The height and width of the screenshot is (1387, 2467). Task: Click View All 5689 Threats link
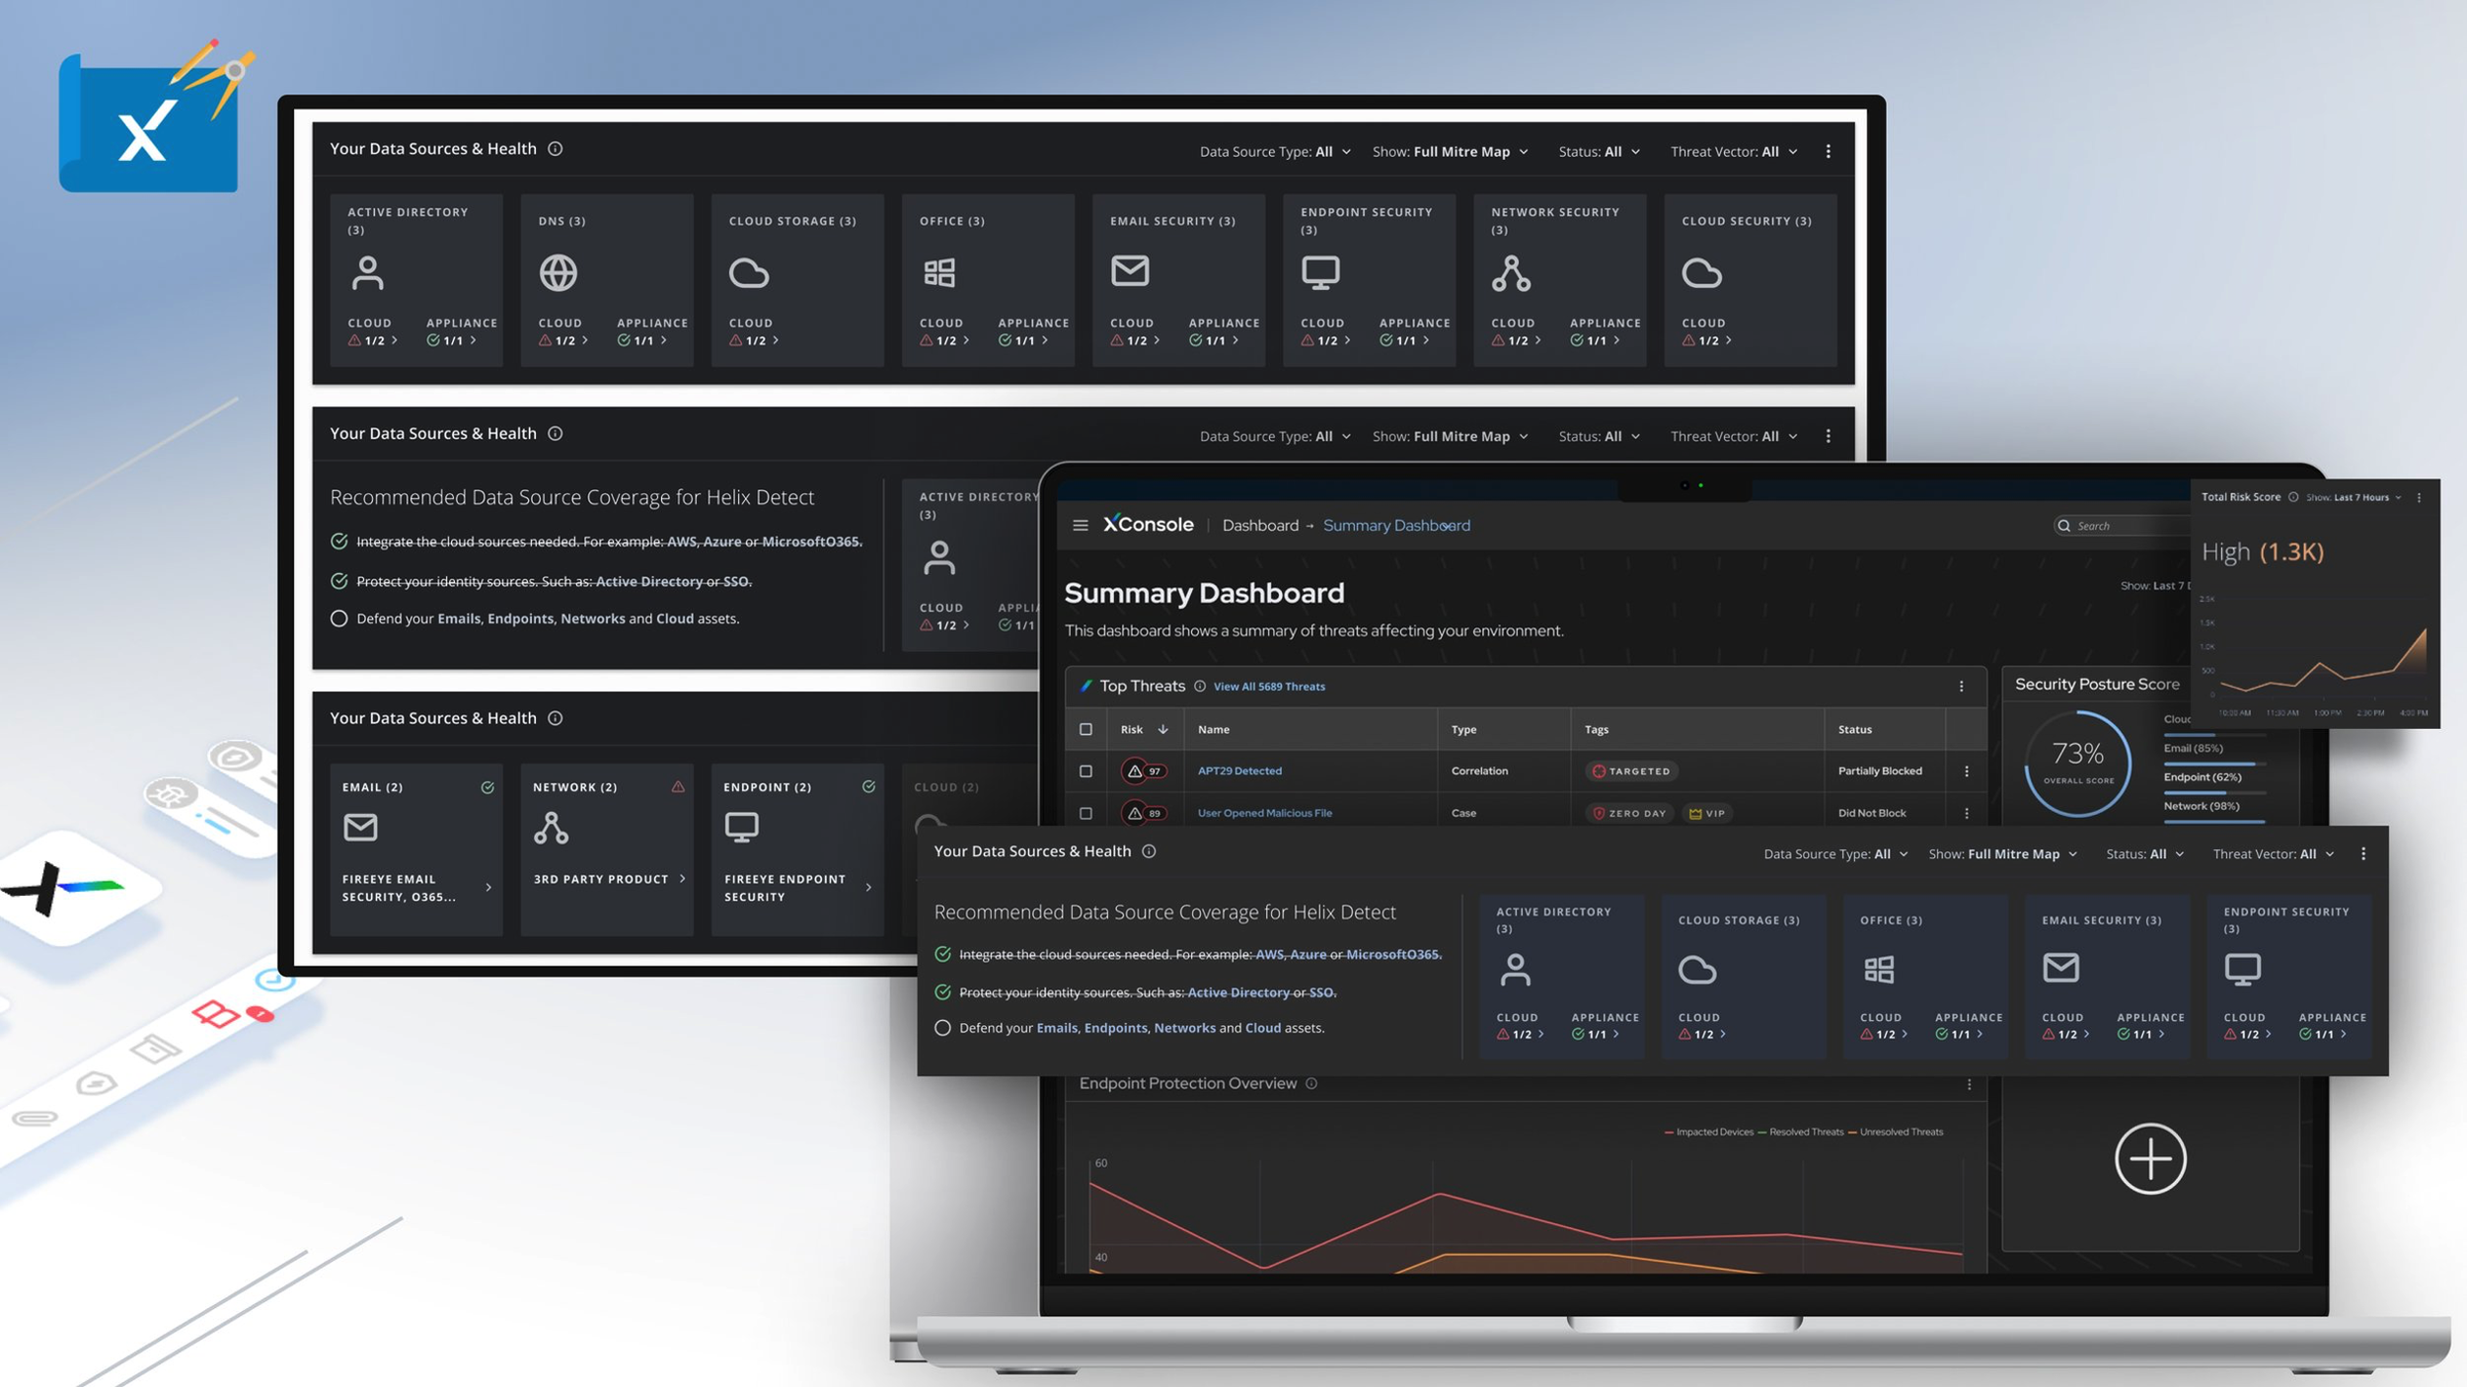pyautogui.click(x=1269, y=687)
